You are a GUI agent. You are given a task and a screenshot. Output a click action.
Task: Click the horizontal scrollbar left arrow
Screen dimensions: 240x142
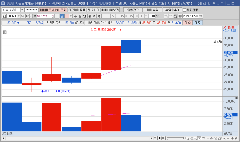pos(3,138)
